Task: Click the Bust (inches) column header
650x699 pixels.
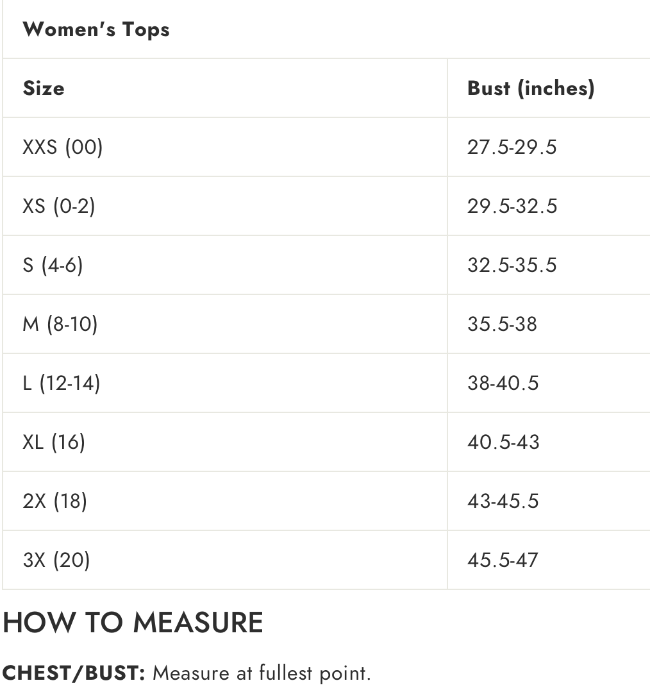Action: coord(531,88)
